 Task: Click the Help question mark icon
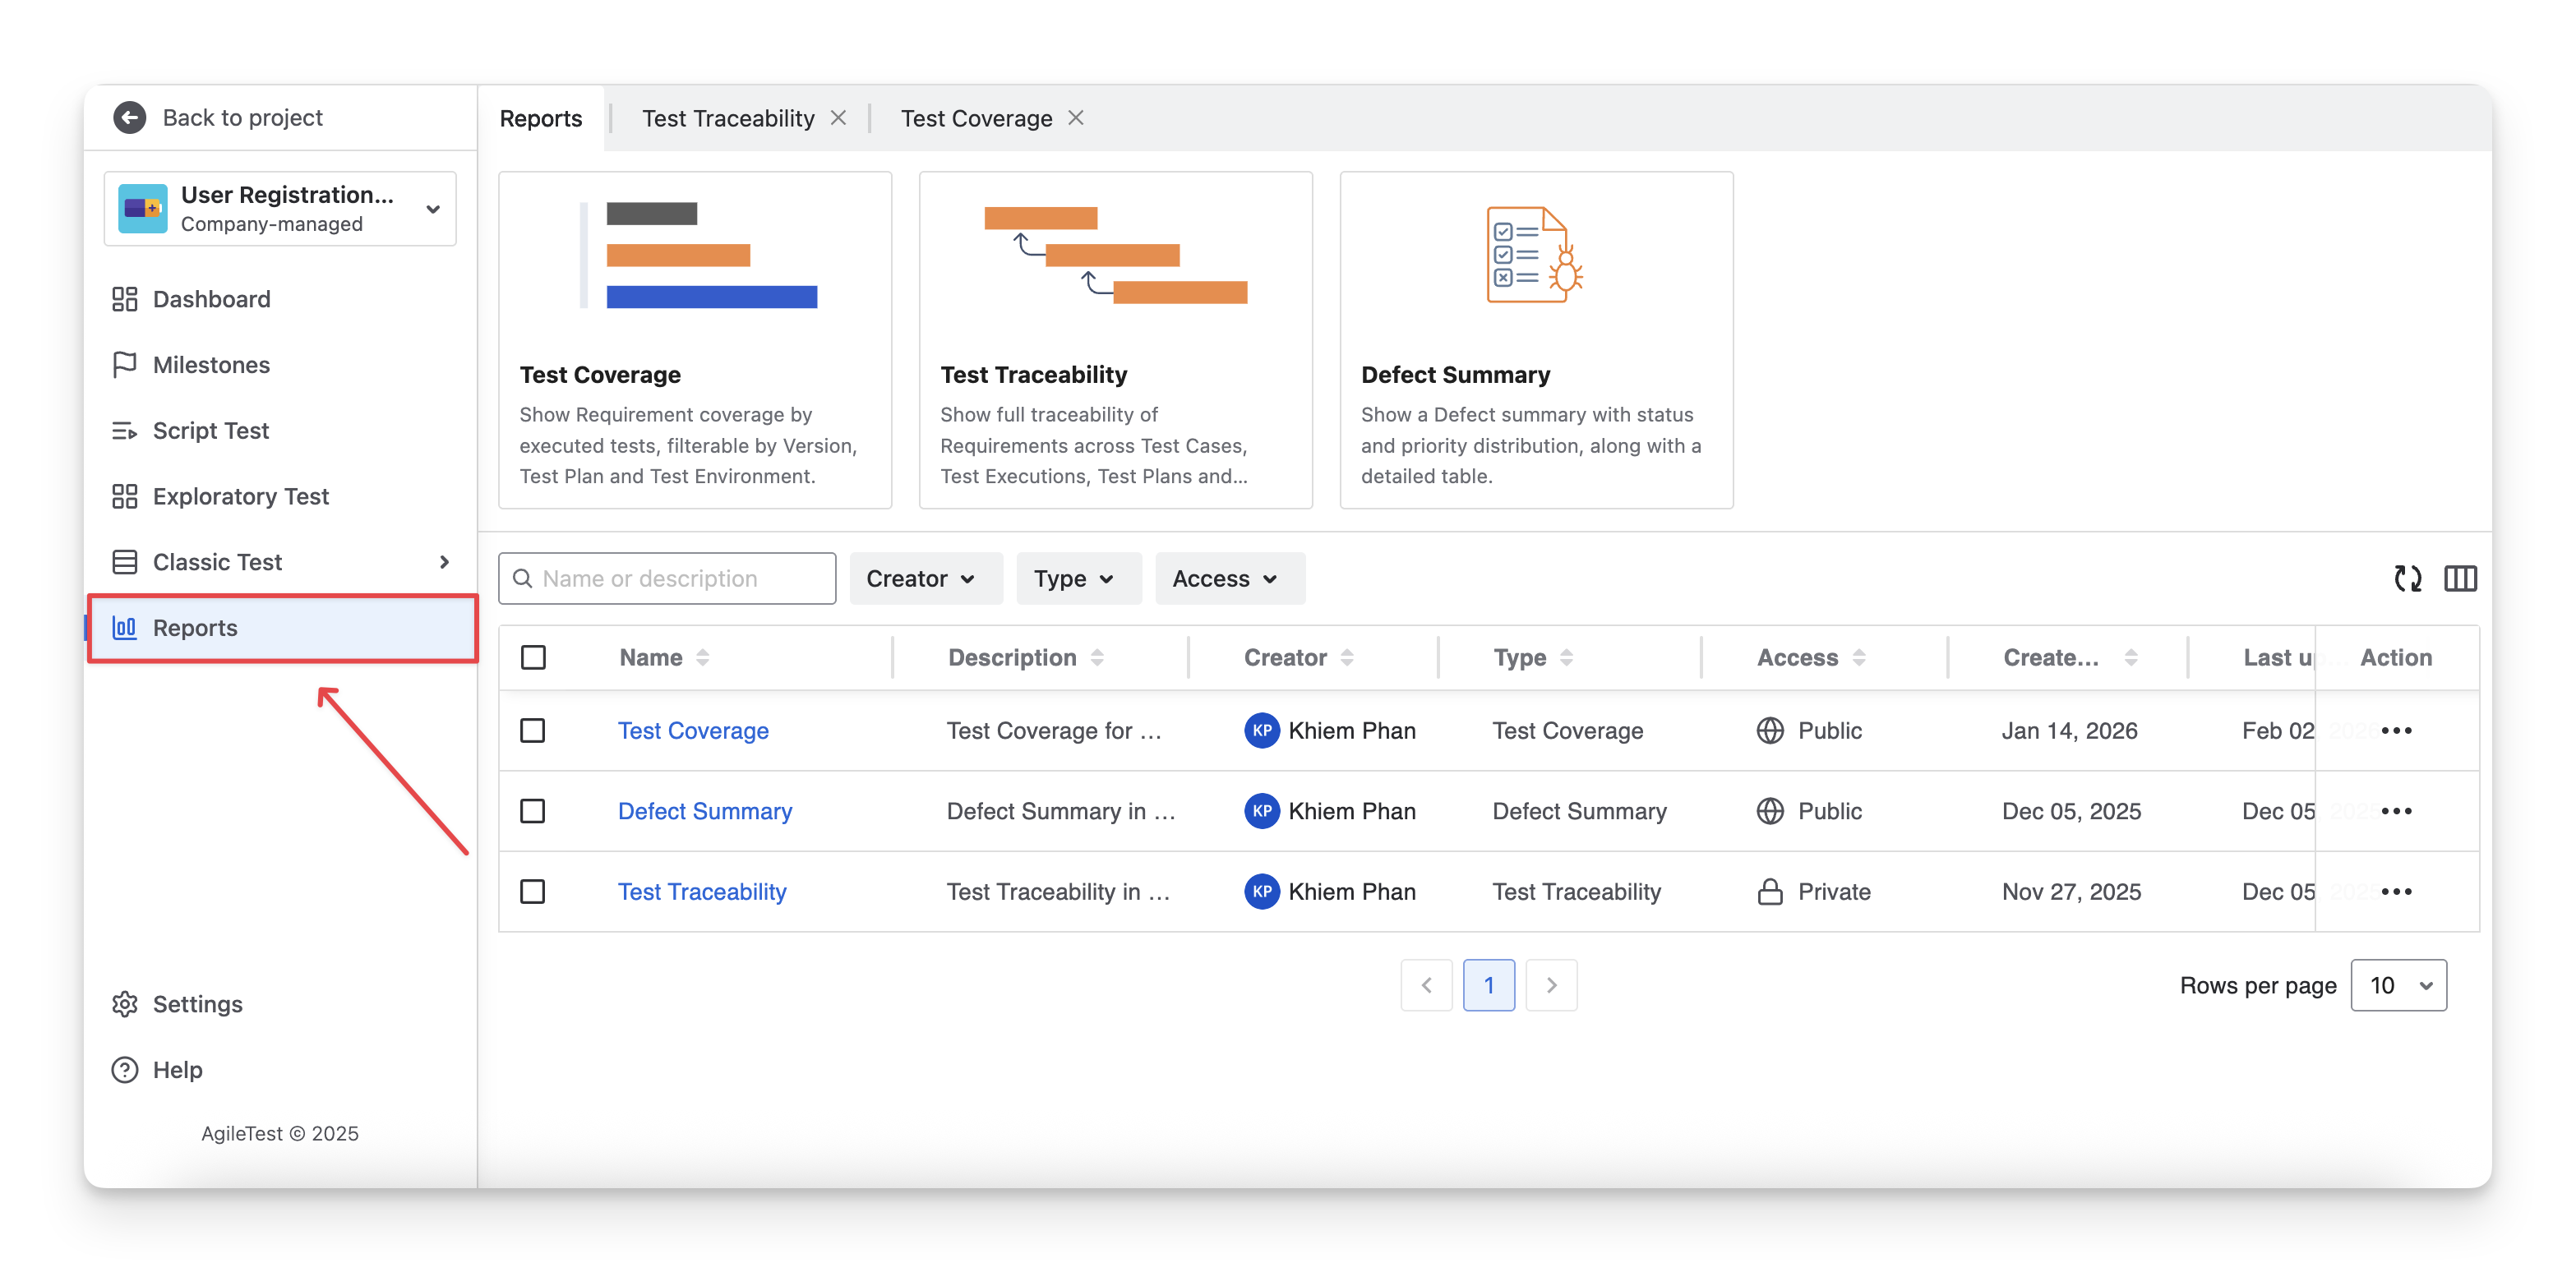(x=125, y=1069)
